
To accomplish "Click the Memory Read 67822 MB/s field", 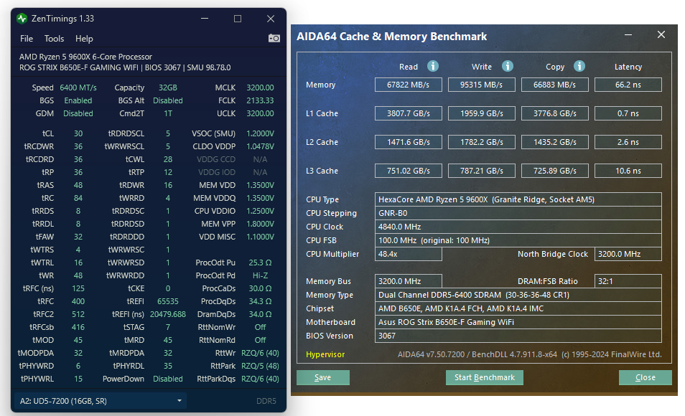I will pyautogui.click(x=409, y=85).
